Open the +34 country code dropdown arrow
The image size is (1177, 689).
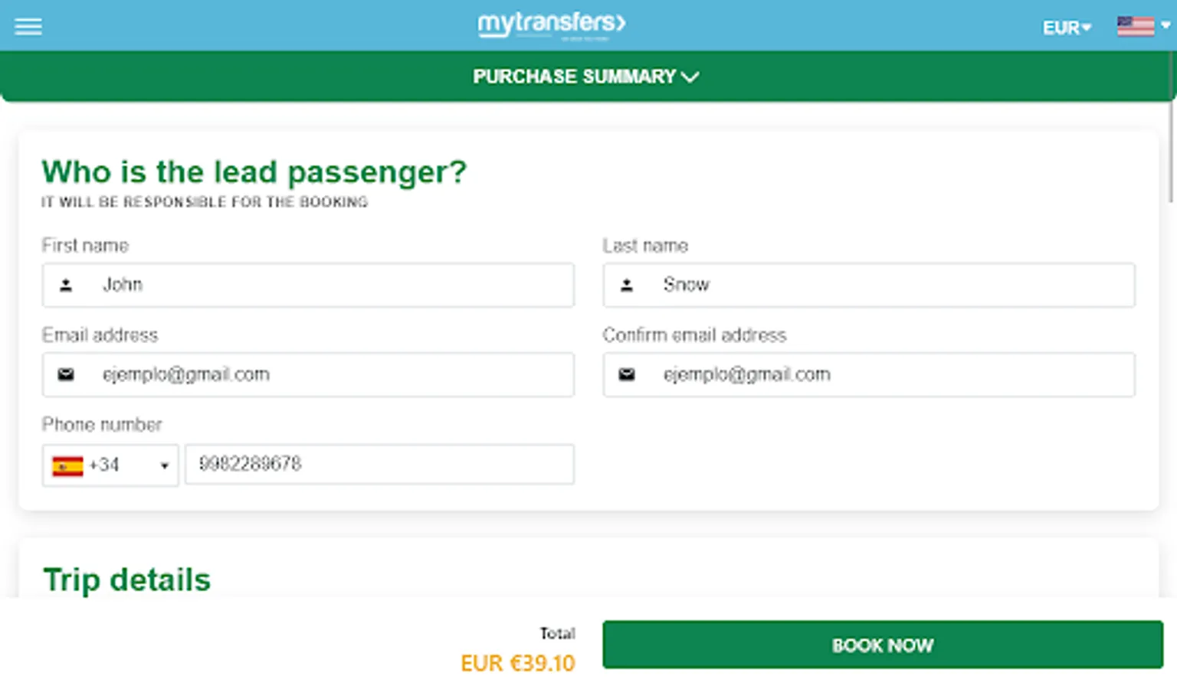pyautogui.click(x=164, y=465)
